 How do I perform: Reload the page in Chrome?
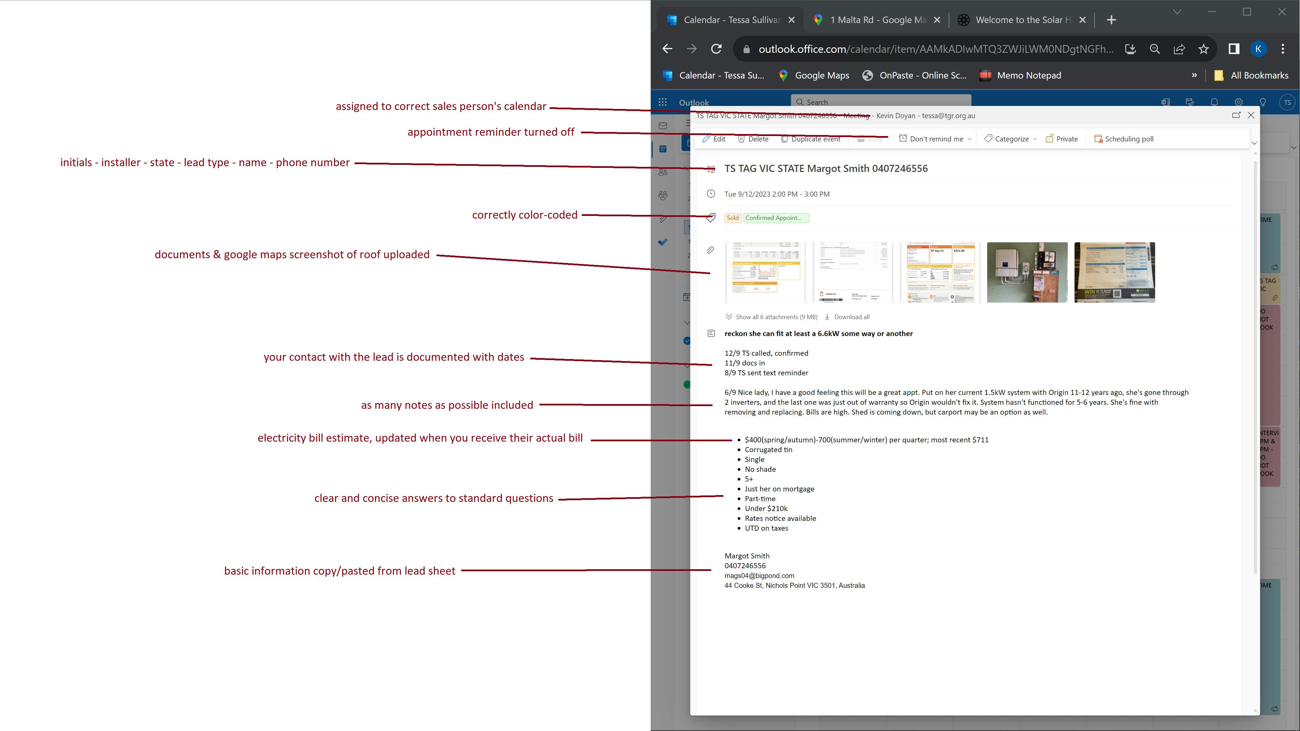click(716, 49)
